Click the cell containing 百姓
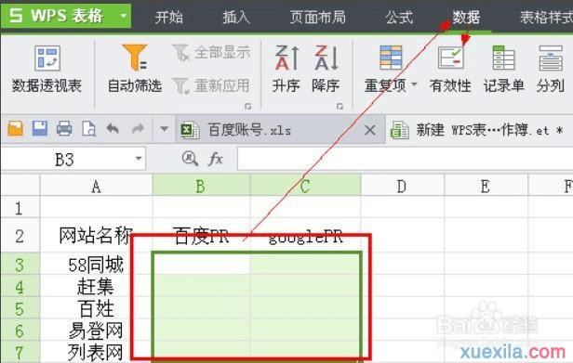Image resolution: width=573 pixels, height=363 pixels. [x=96, y=308]
